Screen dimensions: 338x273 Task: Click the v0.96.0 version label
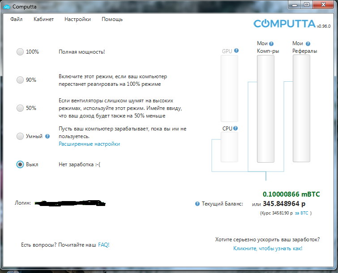click(x=324, y=26)
